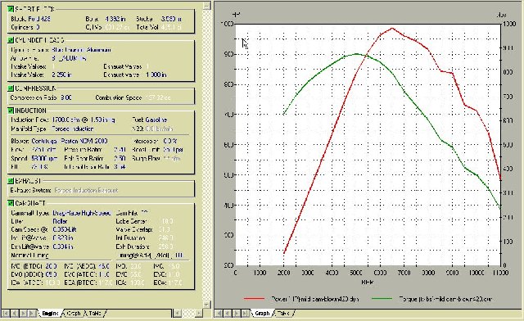Edit the EVO (BBDC) timing value
This screenshot has height=321, width=524.
point(51,274)
